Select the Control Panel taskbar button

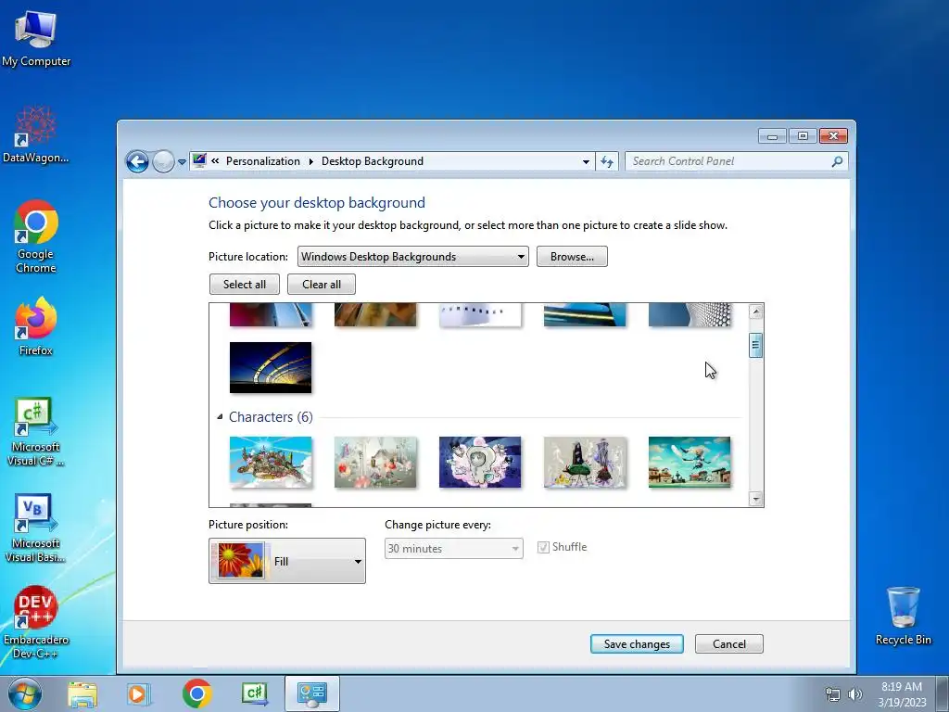click(x=311, y=693)
